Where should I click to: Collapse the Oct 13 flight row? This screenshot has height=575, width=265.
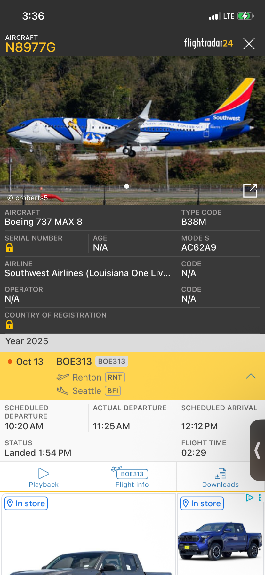[x=251, y=376]
